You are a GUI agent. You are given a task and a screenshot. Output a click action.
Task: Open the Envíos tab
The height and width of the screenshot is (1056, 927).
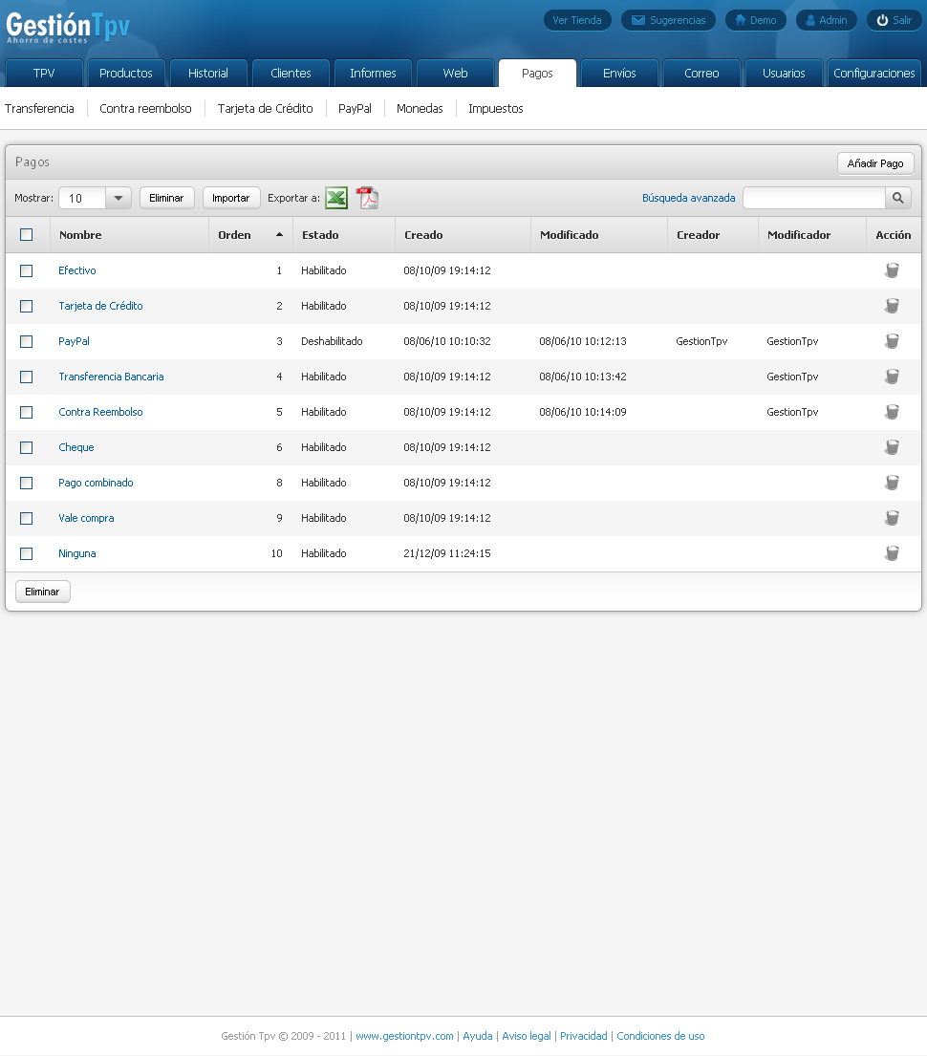point(619,73)
